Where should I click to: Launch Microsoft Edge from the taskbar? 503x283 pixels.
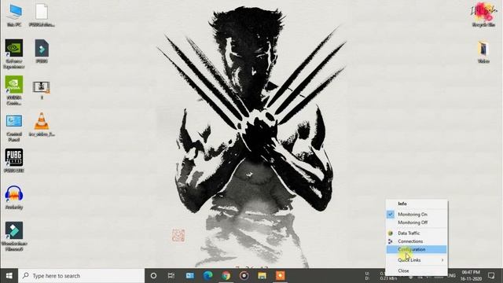point(207,276)
